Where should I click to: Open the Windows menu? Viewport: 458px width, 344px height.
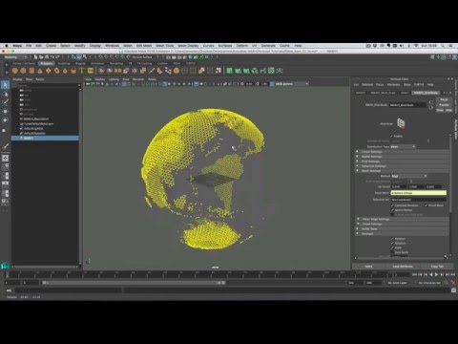pyautogui.click(x=112, y=46)
